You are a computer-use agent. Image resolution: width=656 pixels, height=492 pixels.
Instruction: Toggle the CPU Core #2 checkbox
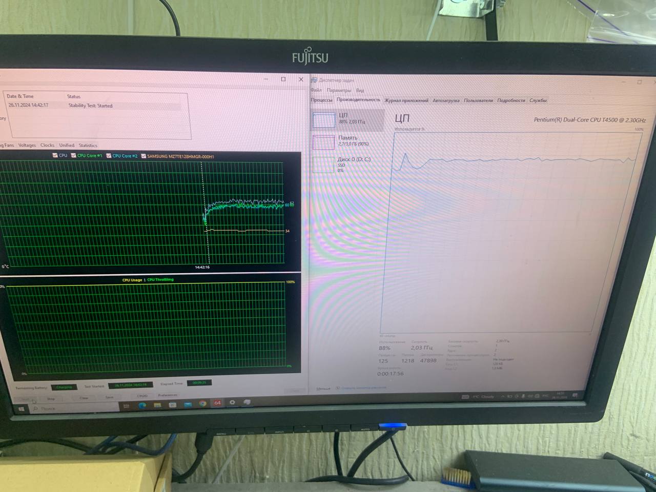109,155
